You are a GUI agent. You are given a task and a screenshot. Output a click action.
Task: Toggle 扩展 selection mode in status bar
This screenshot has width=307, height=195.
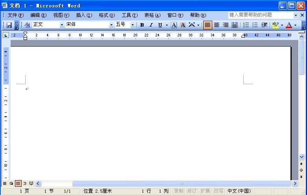click(205, 191)
